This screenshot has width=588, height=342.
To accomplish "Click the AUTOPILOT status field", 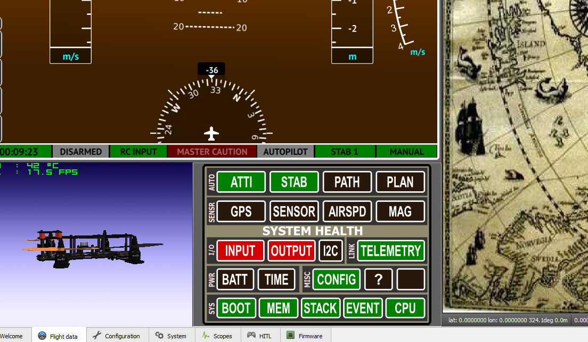I will tap(285, 151).
